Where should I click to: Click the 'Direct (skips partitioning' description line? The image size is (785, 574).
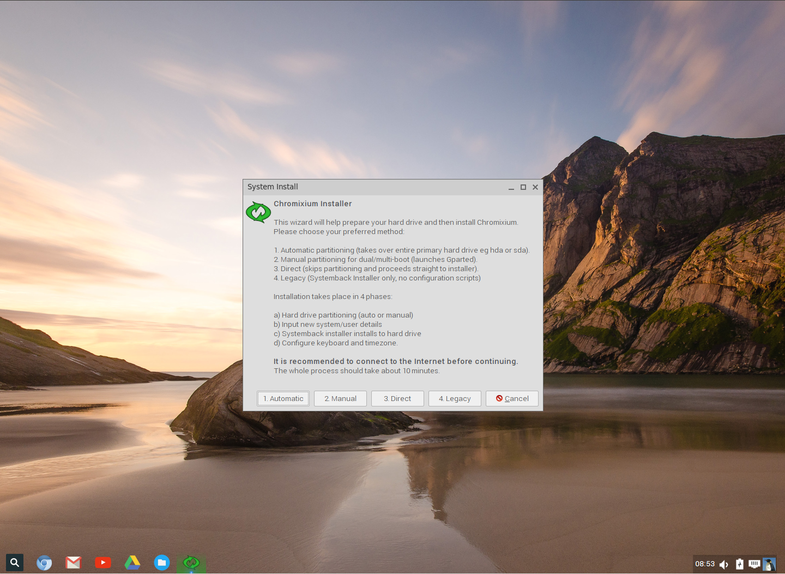click(376, 269)
